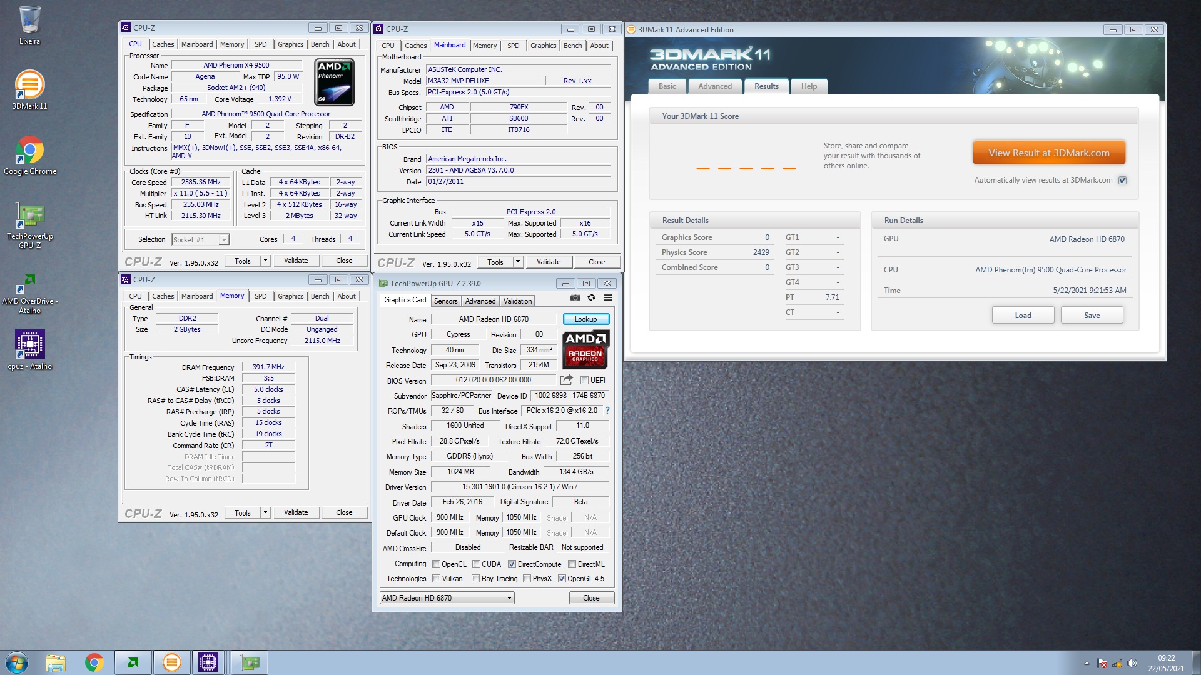Switch to the Basic tab in 3DMark 11
This screenshot has height=675, width=1201.
[667, 86]
